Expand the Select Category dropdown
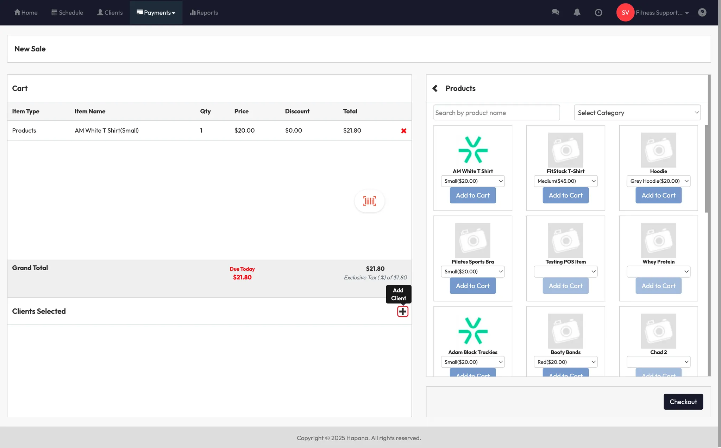Image resolution: width=721 pixels, height=448 pixels. (x=637, y=113)
